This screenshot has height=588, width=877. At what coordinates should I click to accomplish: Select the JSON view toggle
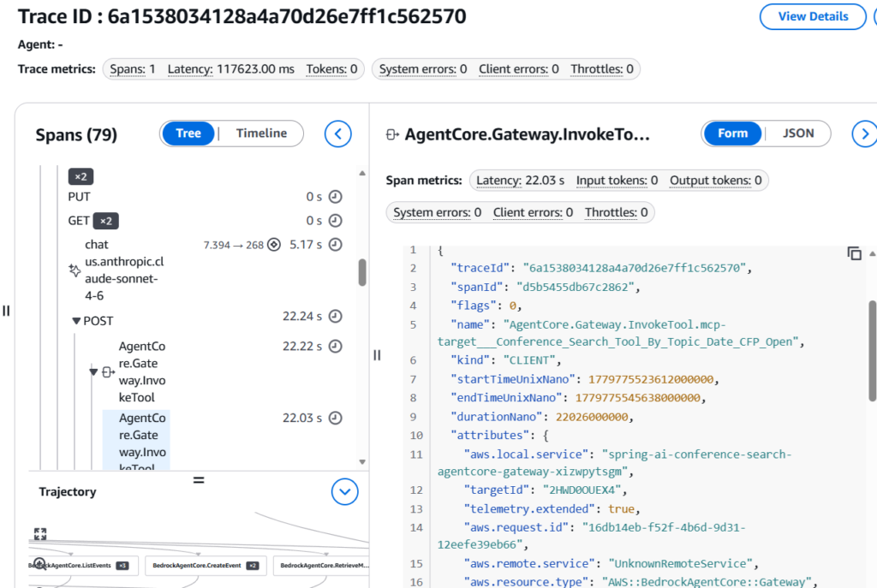798,134
